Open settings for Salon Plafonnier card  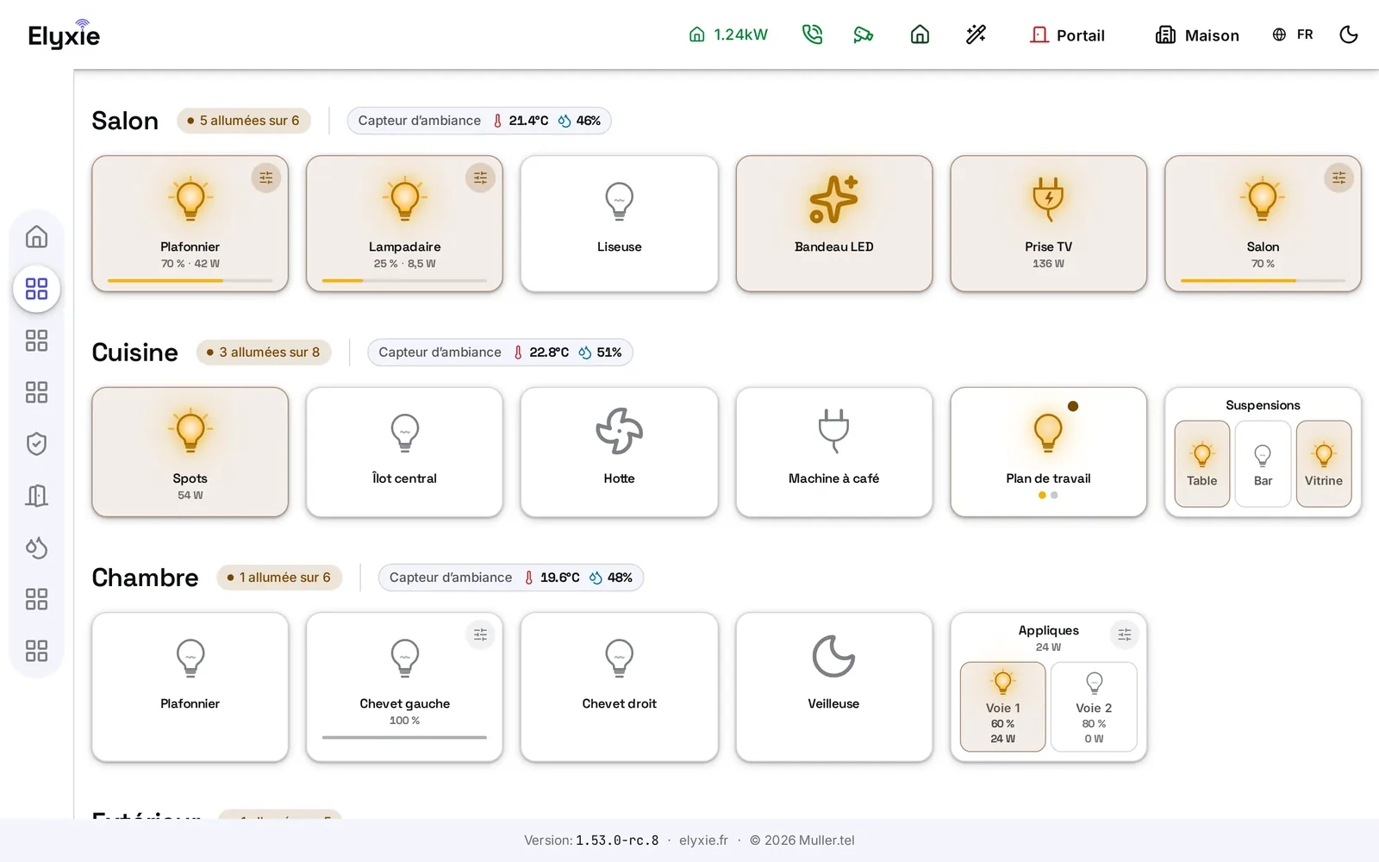(x=265, y=178)
